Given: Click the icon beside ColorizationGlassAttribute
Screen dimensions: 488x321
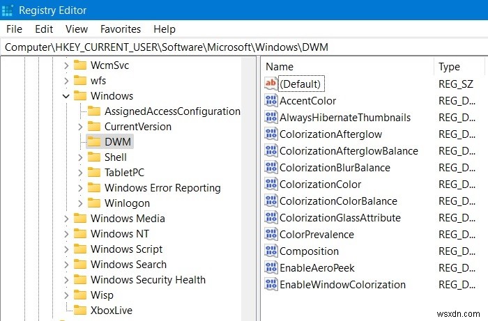Looking at the screenshot, I should click(x=270, y=217).
